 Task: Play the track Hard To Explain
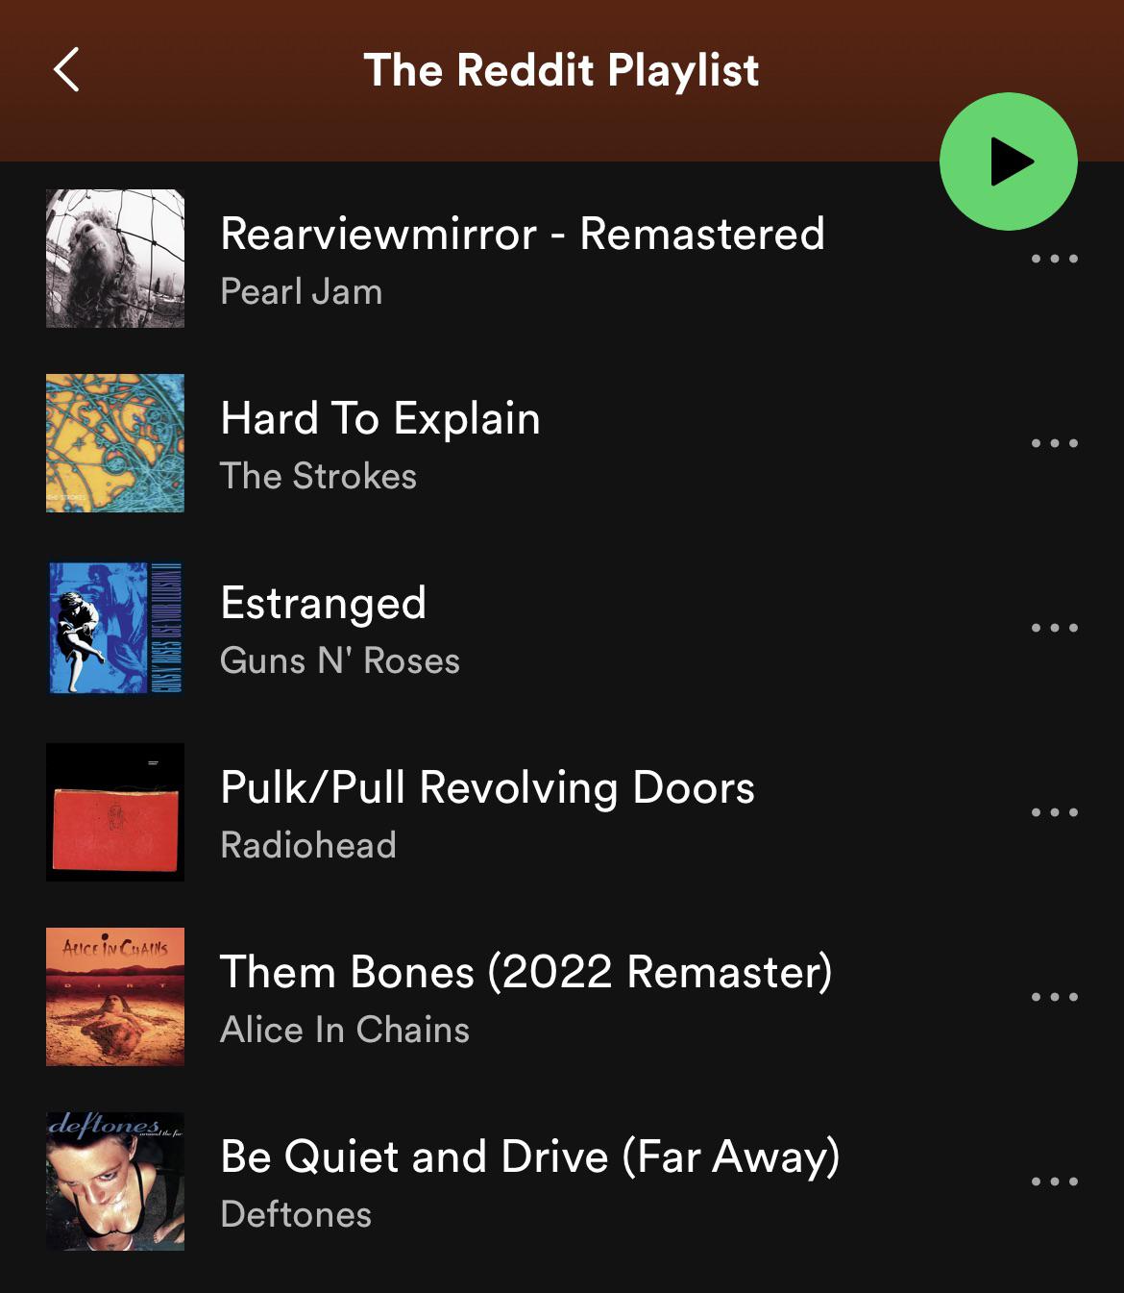click(380, 419)
